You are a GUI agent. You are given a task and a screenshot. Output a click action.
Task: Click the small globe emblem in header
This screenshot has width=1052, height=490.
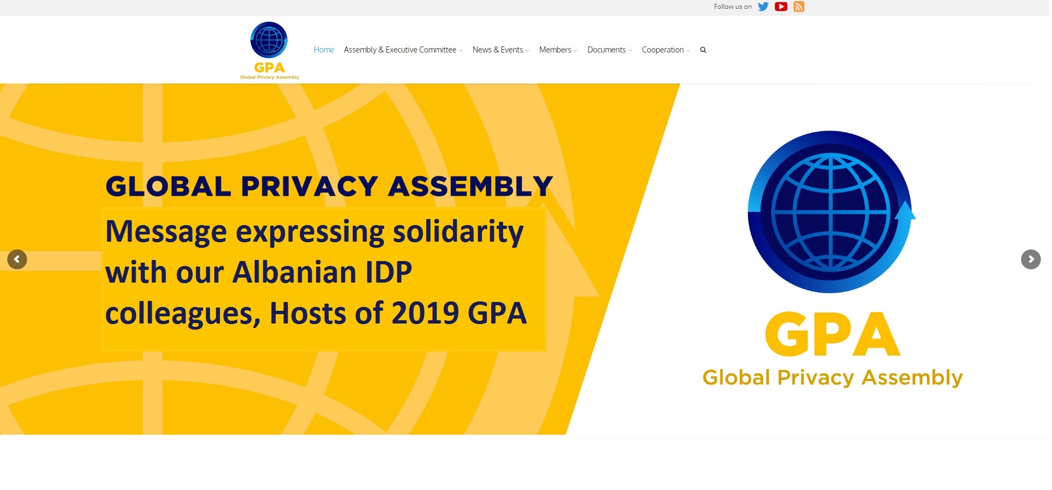(269, 40)
